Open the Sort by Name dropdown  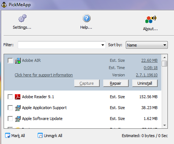[x=147, y=45]
